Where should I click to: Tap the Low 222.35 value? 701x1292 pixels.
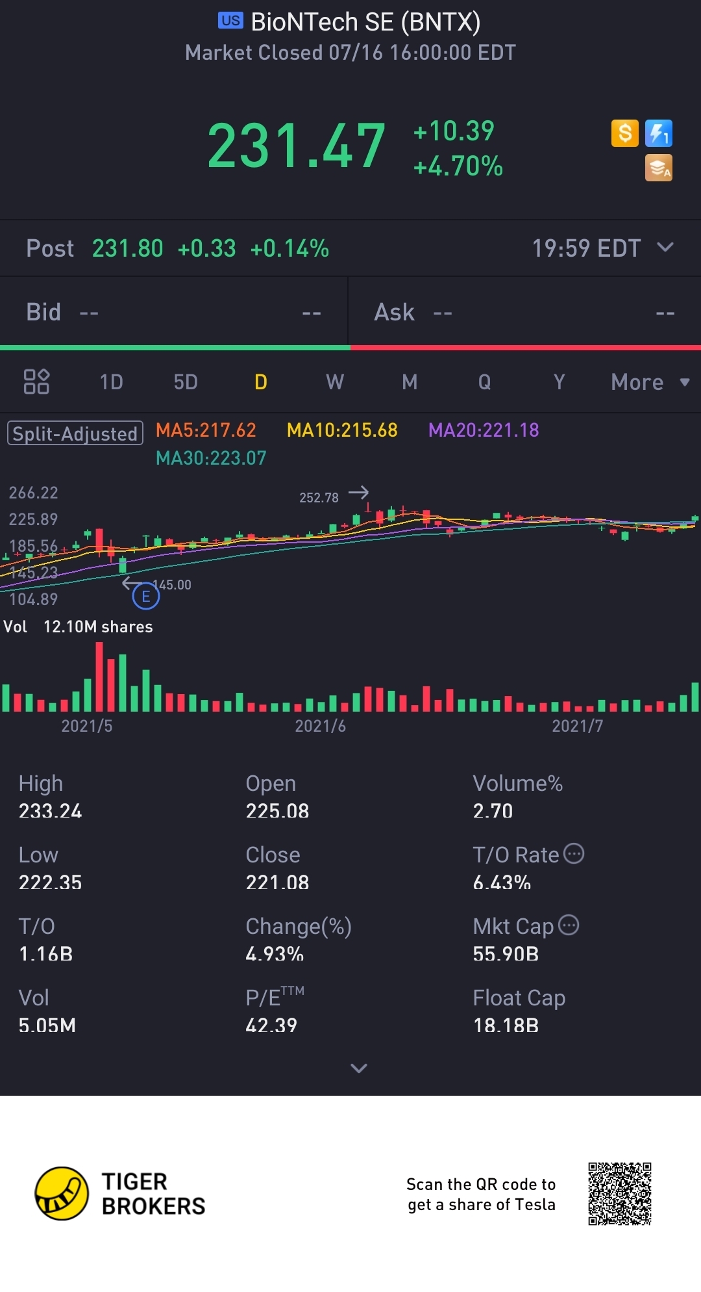click(x=50, y=882)
